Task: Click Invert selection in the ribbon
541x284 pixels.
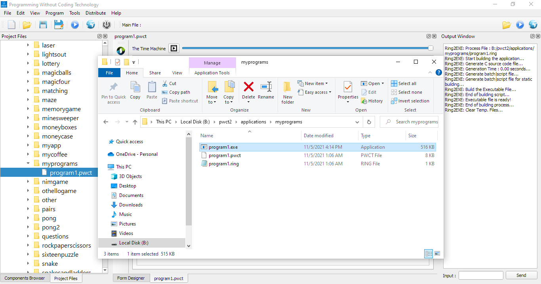Action: click(410, 101)
